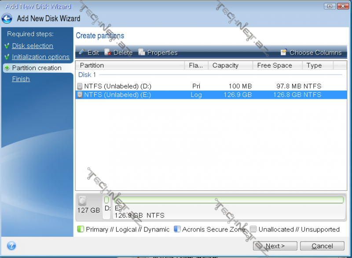Sort by the Capacity column header
This screenshot has width=352, height=258.
(230, 65)
